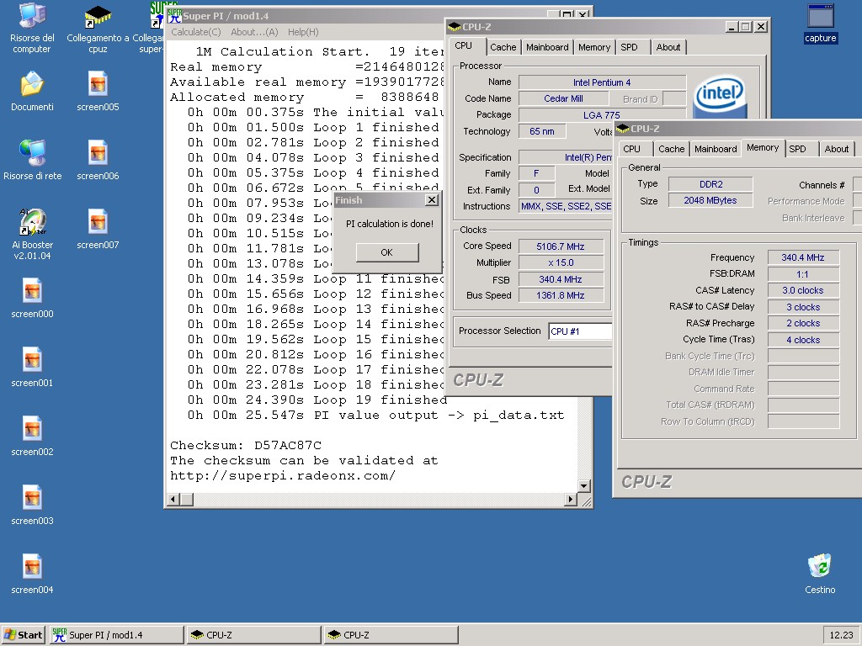This screenshot has width=862, height=646.
Task: Click the chip icon in front CPU-Z title bar
Action: 623,129
